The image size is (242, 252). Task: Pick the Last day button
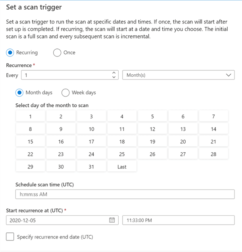pyautogui.click(x=122, y=167)
